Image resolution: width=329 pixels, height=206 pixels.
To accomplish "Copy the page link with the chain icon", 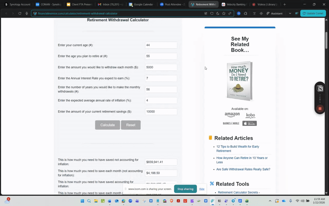I will [x=230, y=13].
